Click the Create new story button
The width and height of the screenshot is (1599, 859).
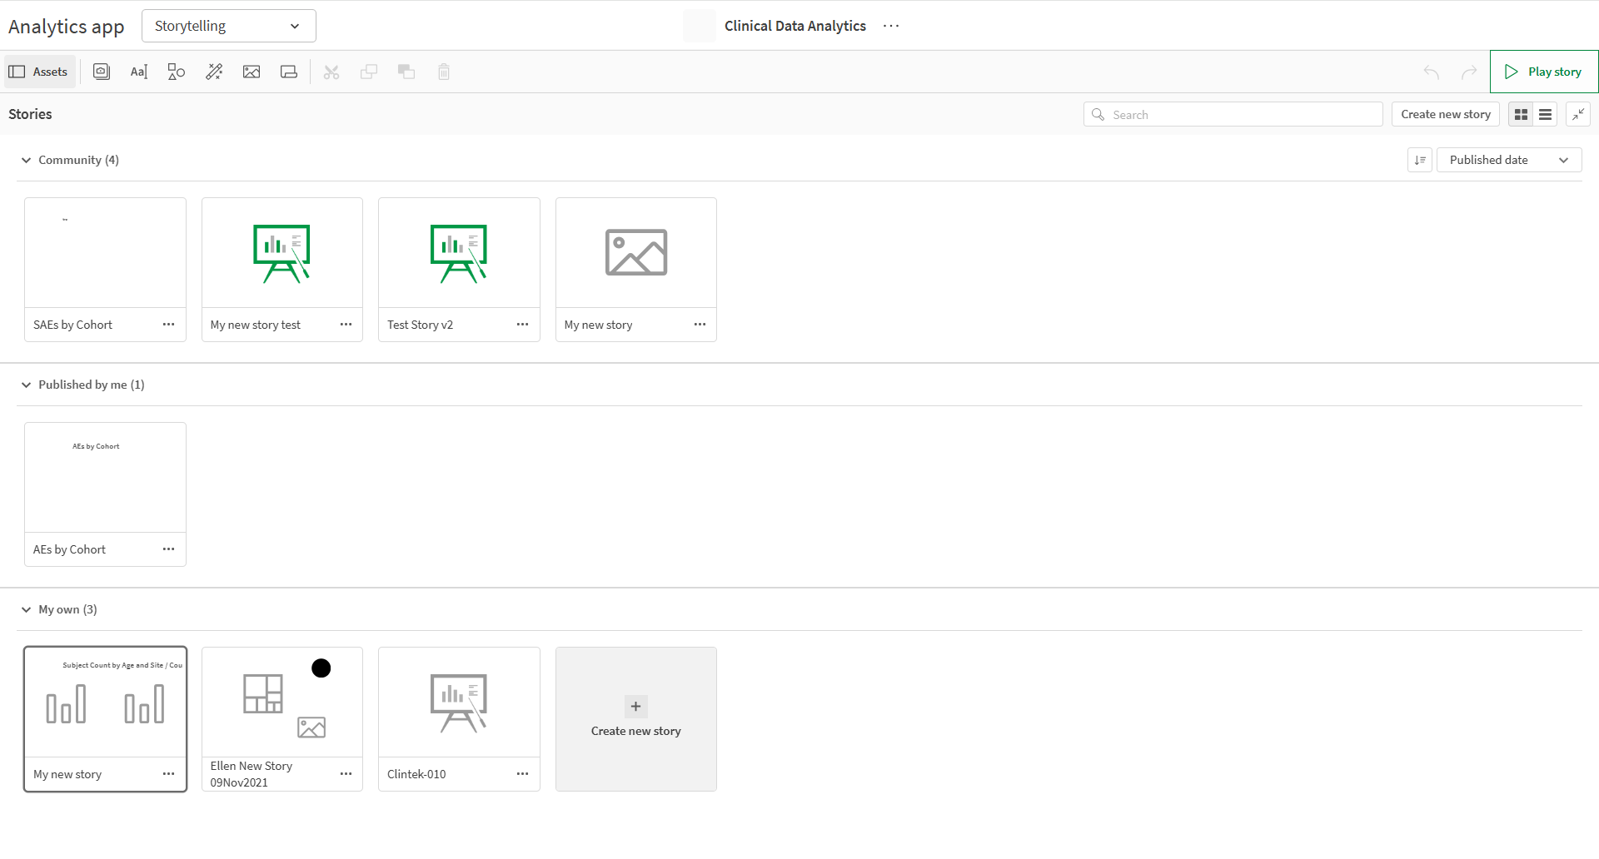1446,114
